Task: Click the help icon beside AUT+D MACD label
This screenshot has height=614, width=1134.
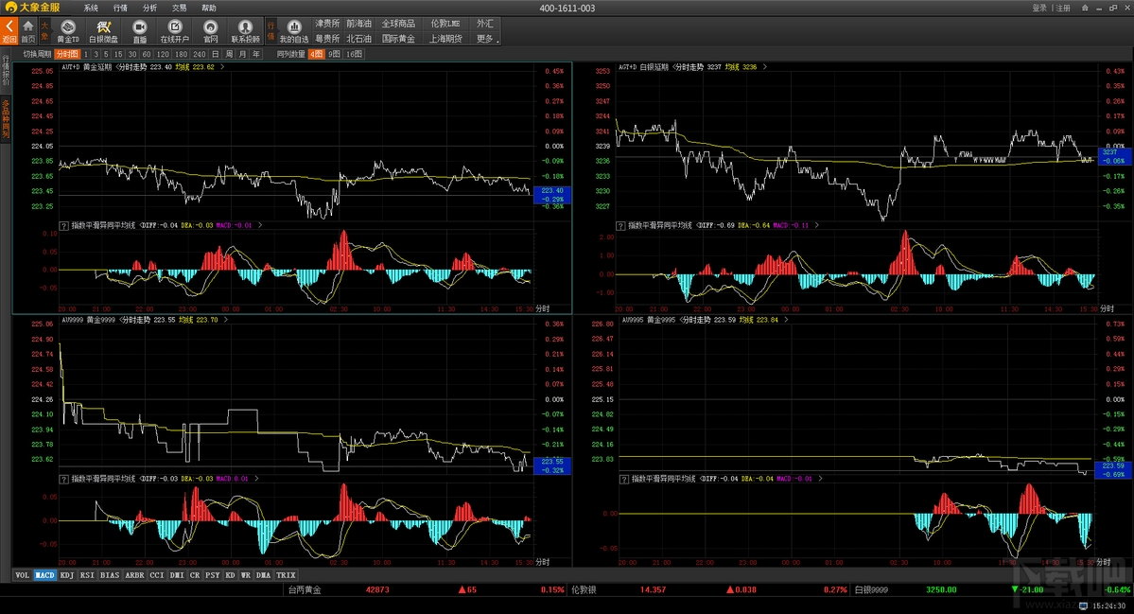Action: point(63,226)
